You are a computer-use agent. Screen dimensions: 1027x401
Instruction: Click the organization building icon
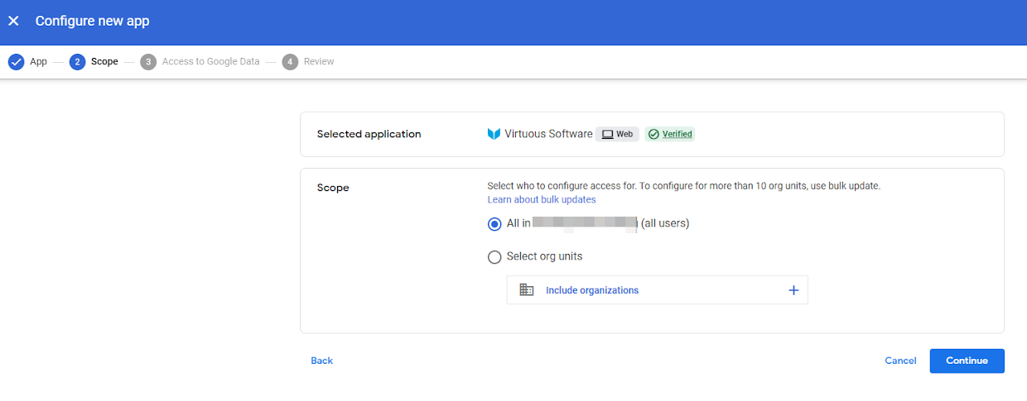click(x=526, y=290)
